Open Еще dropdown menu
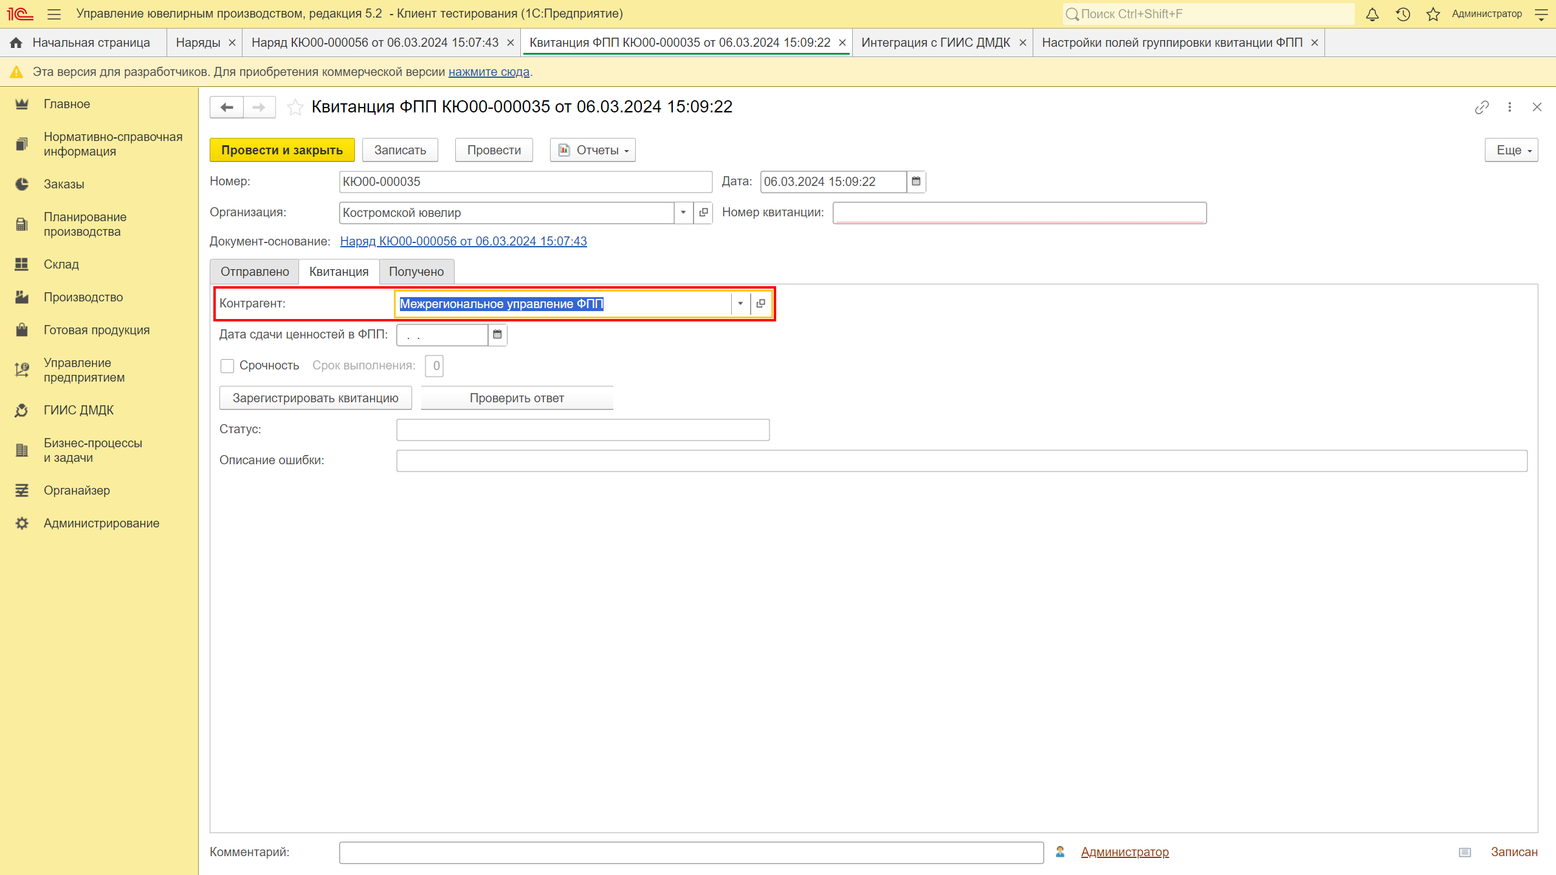Screen dimensions: 1556x875 [x=1511, y=150]
